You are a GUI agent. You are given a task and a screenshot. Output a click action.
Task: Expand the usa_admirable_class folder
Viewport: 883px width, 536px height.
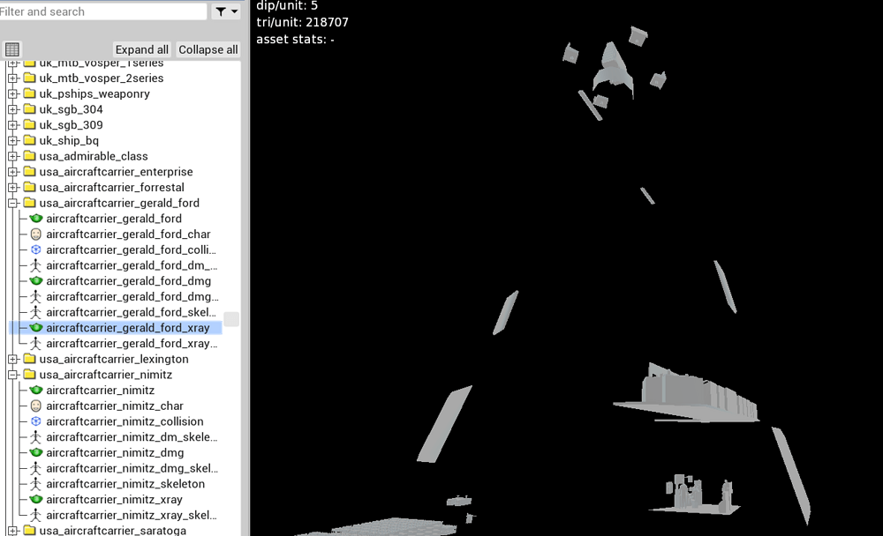13,156
